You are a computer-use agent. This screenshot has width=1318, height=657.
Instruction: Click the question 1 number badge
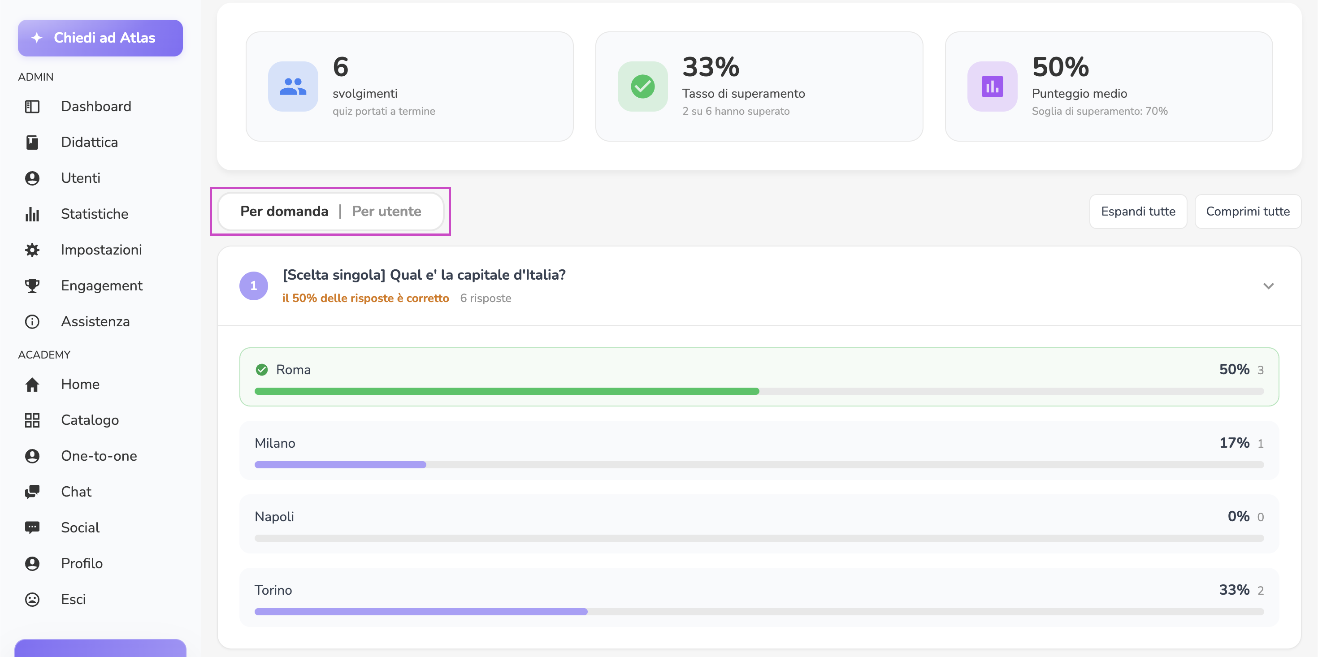click(x=254, y=286)
